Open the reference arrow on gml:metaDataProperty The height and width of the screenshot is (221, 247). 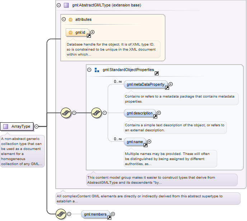pos(167,88)
